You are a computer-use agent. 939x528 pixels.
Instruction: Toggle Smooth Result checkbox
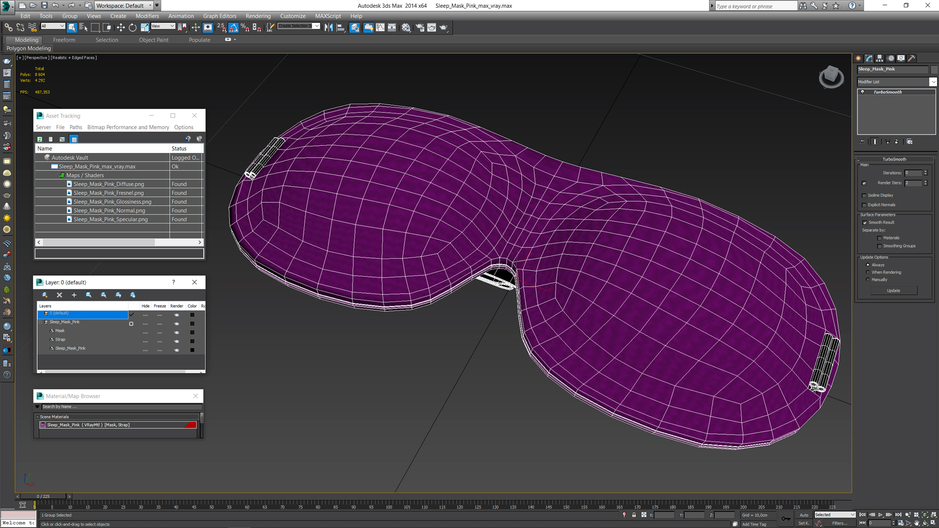coord(865,222)
